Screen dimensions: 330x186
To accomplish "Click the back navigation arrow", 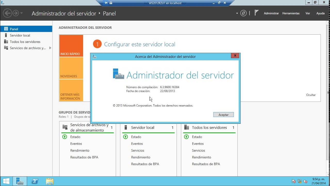I will [x=7, y=13].
